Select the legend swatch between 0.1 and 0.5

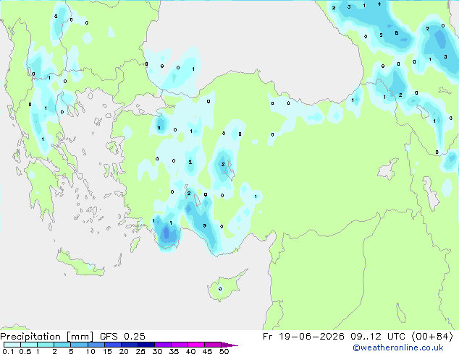(12, 345)
